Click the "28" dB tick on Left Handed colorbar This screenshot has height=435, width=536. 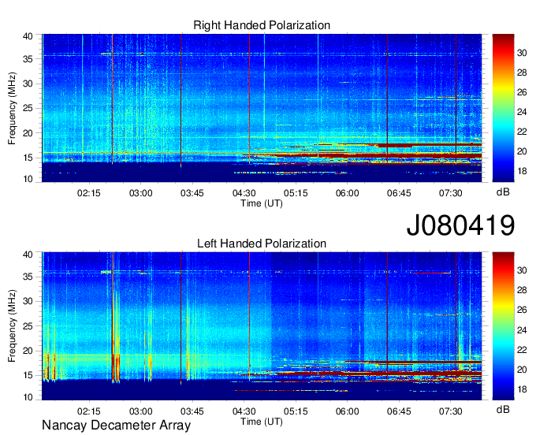click(522, 290)
